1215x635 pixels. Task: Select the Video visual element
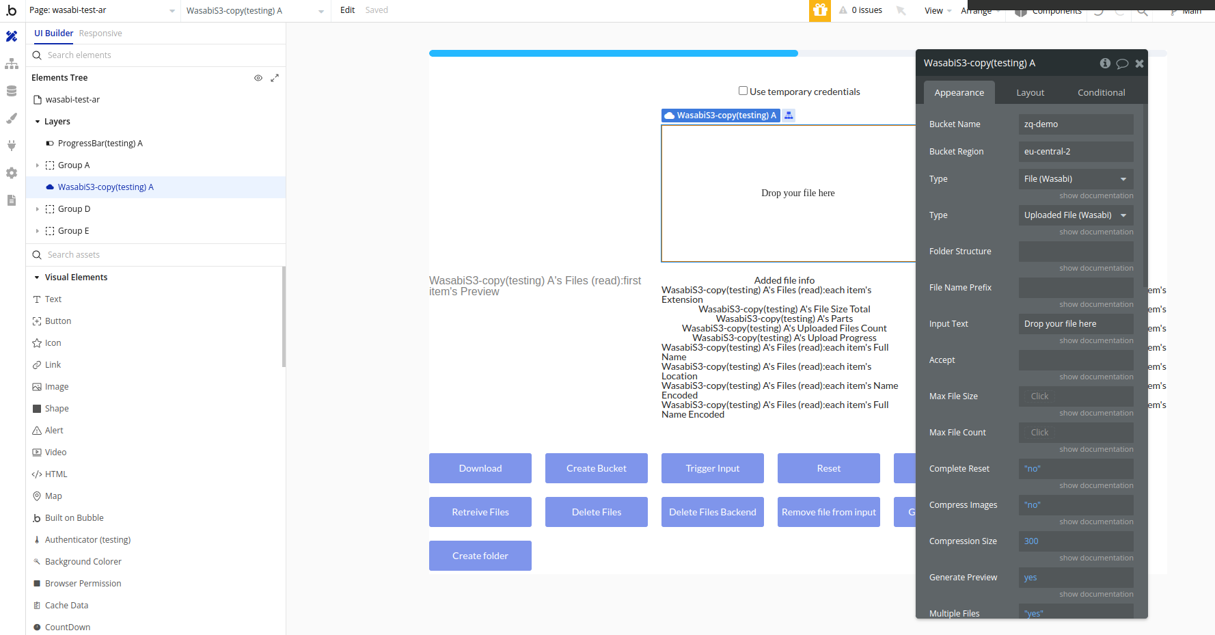(55, 452)
